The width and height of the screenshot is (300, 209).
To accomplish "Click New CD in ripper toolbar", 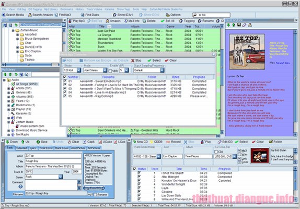I will (140, 142).
